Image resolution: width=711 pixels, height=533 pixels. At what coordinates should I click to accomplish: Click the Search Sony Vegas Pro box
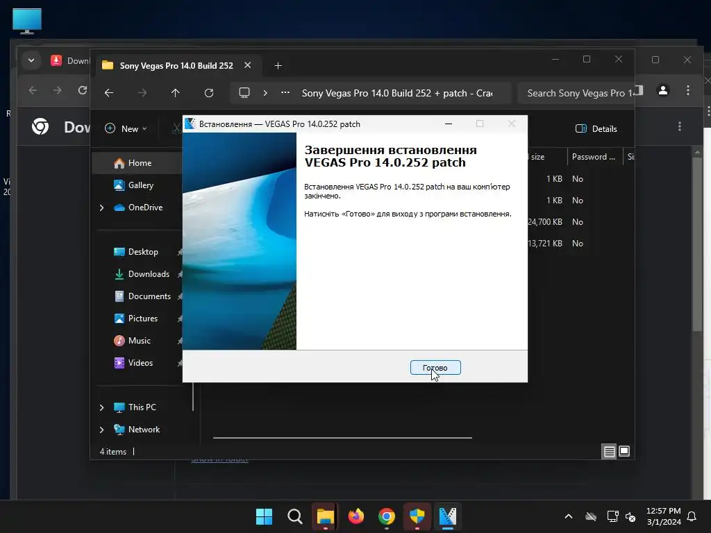coord(576,93)
